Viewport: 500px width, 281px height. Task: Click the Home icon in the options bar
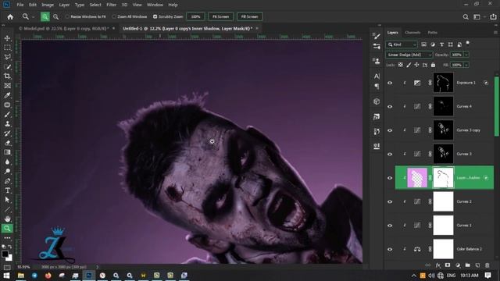coord(10,17)
